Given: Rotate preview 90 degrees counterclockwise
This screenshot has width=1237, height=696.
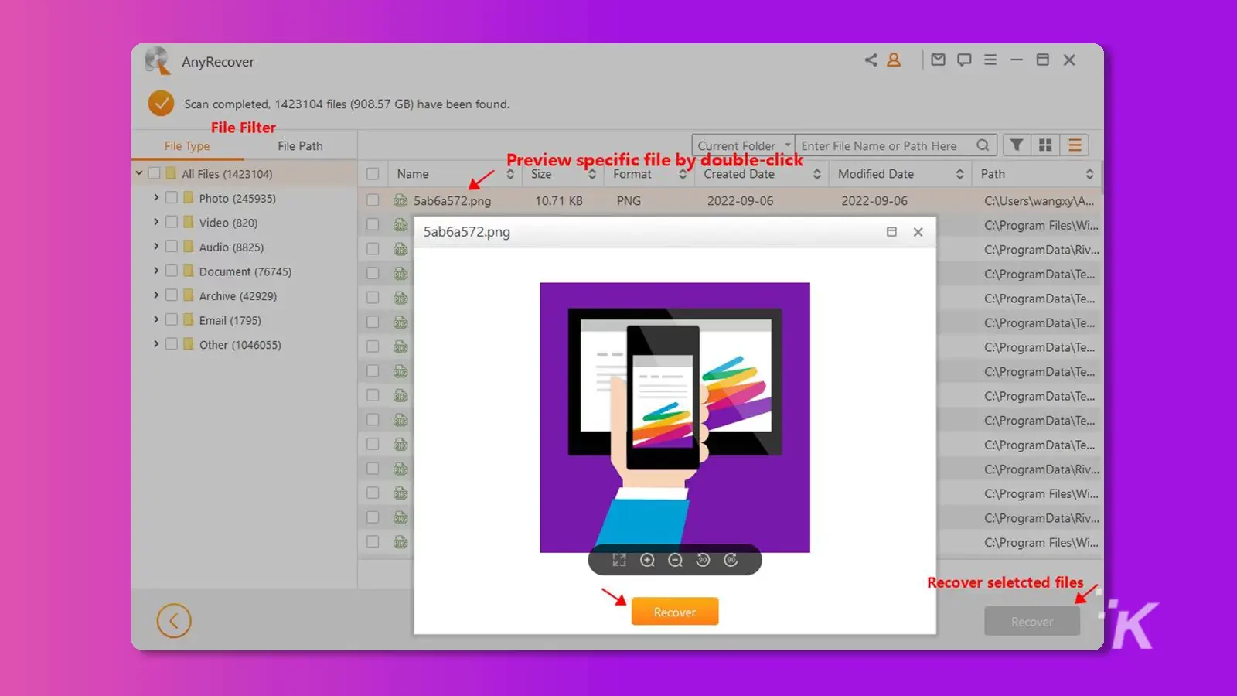Looking at the screenshot, I should [x=703, y=560].
